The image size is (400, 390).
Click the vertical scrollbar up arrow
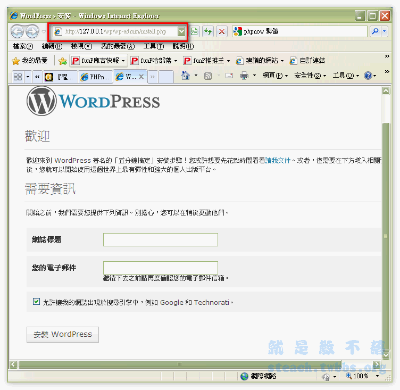386,91
